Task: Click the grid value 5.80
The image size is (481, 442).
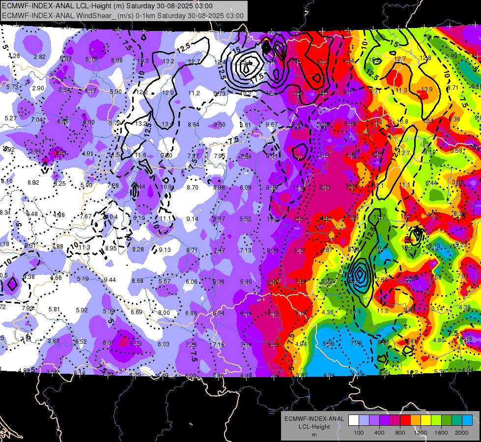Action: pos(246,281)
